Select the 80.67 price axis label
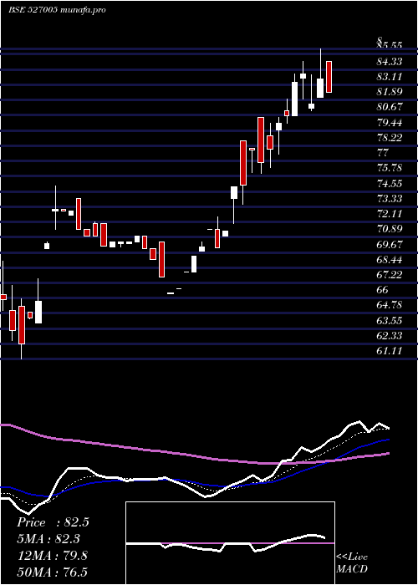The height and width of the screenshot is (585, 418). pyautogui.click(x=390, y=107)
